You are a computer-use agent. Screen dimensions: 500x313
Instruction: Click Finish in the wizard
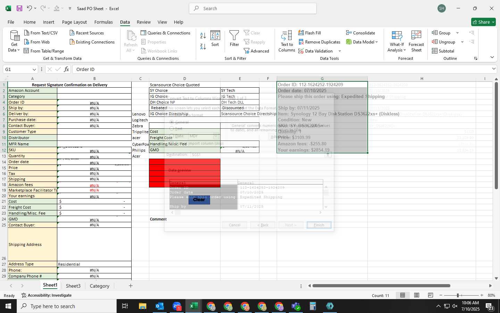(x=319, y=225)
